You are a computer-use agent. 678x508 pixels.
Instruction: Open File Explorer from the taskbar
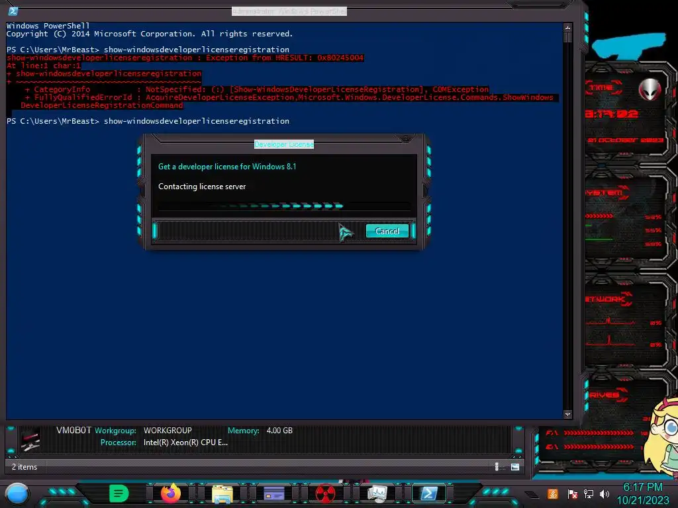[x=222, y=495]
